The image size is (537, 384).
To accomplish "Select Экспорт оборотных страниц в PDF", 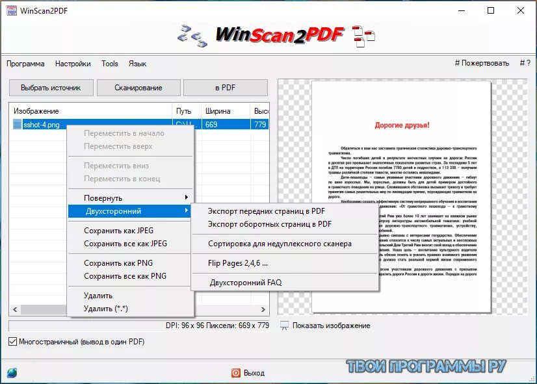I will pos(285,224).
